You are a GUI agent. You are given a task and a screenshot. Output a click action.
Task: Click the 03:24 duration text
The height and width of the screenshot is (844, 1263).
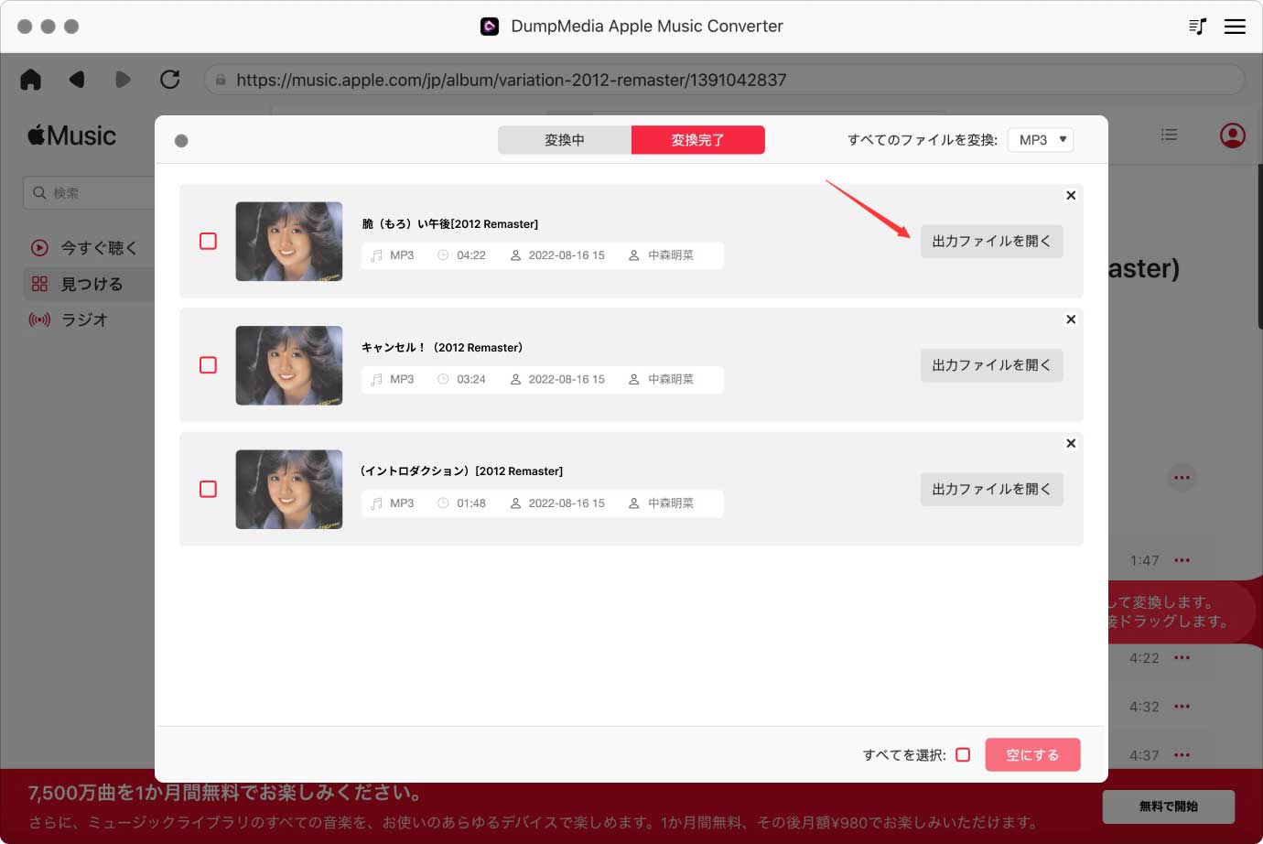click(x=471, y=379)
